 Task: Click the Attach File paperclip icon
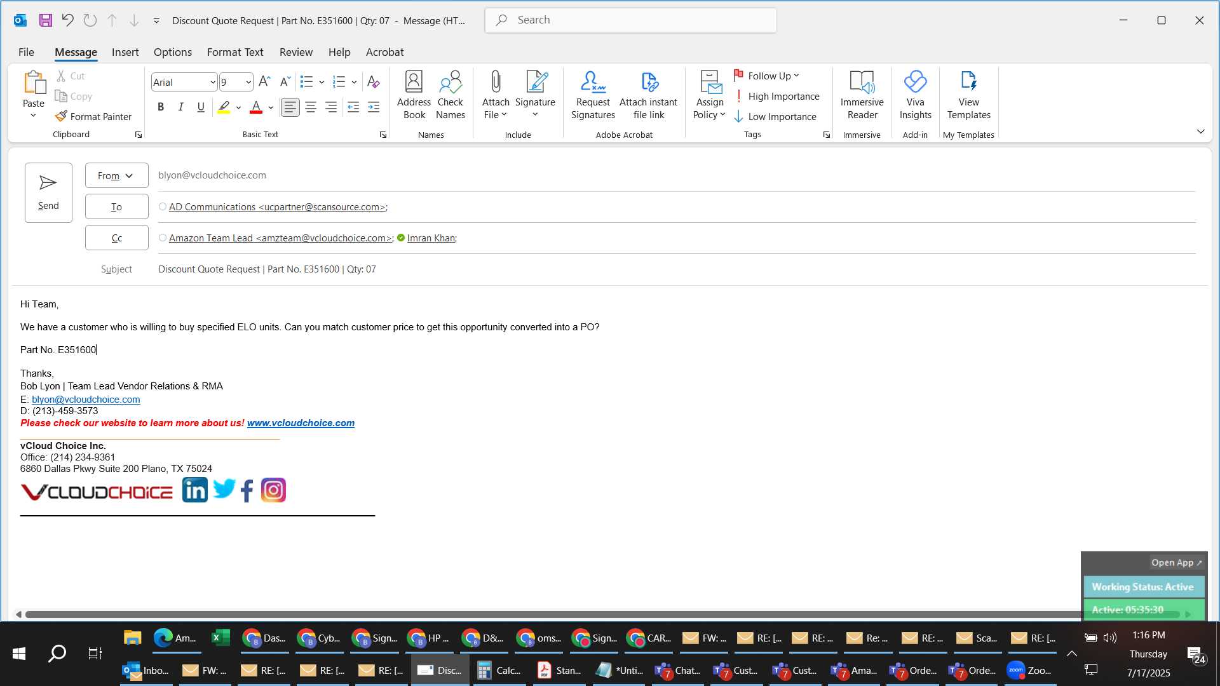496,82
